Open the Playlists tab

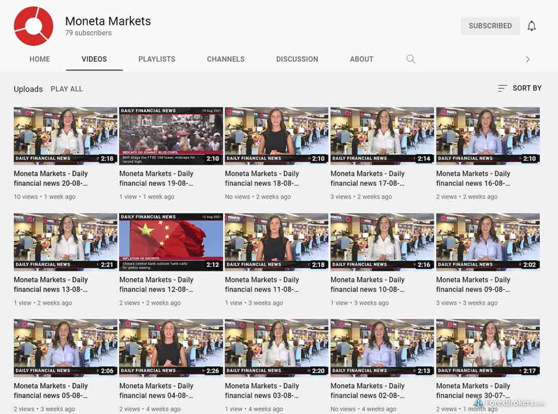(156, 59)
